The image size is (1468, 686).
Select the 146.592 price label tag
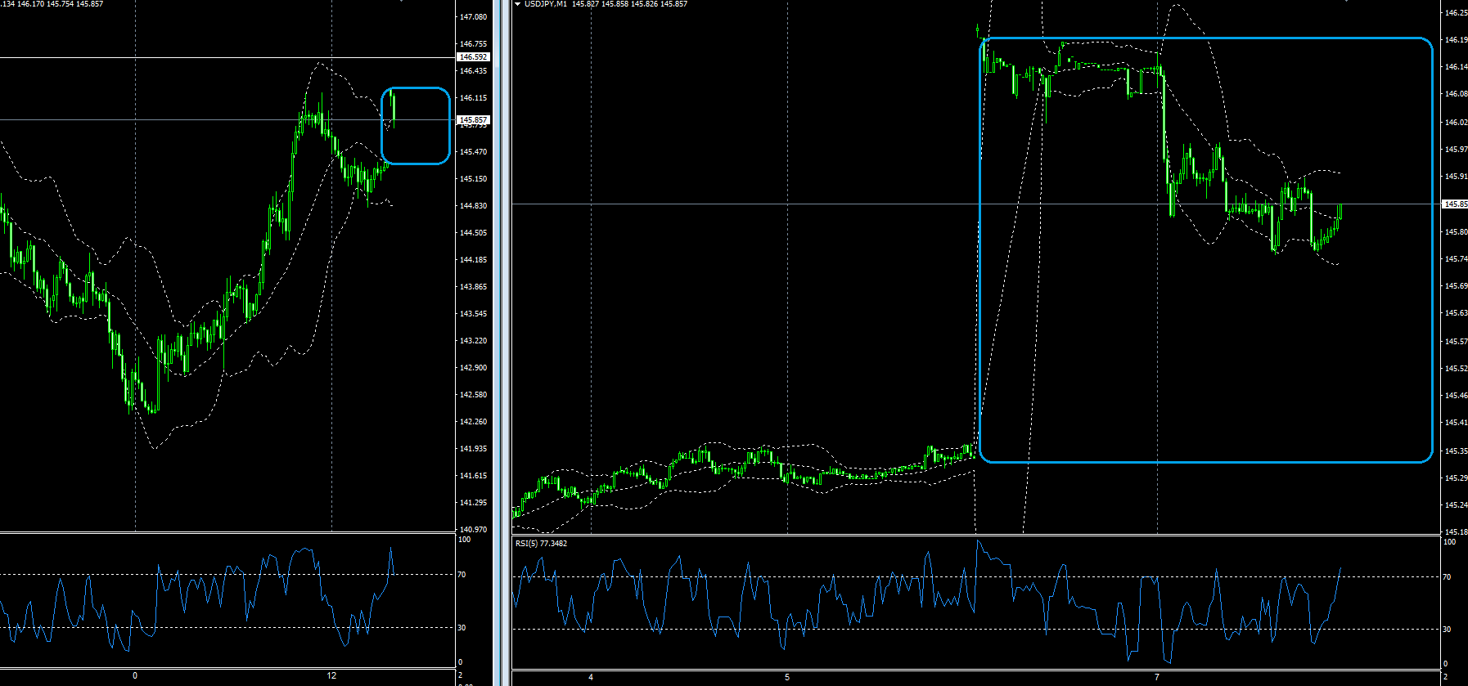click(x=473, y=57)
